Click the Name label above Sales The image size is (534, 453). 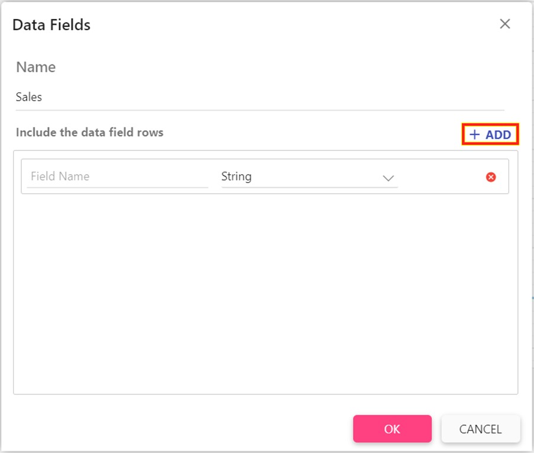pos(35,67)
